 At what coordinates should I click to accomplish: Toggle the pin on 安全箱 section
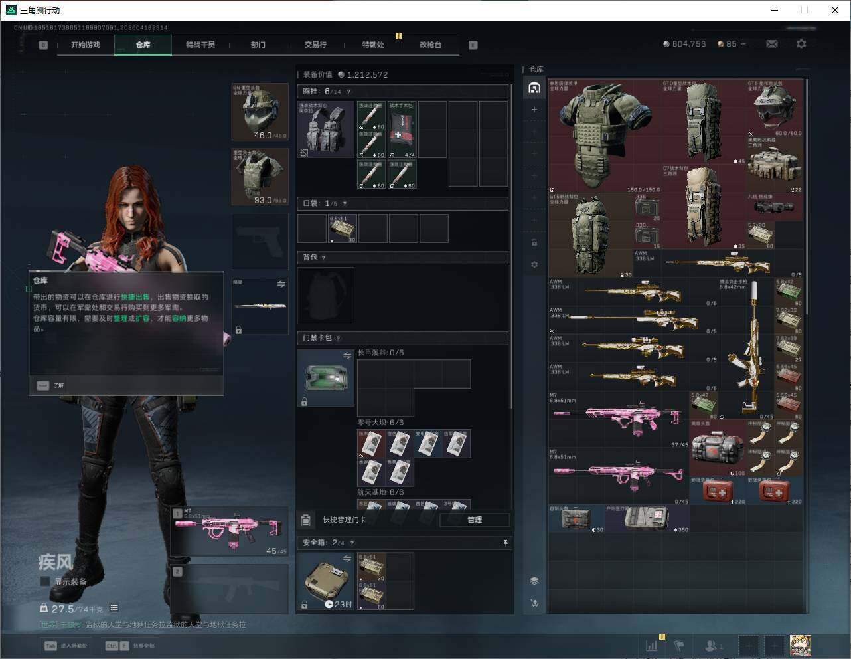coord(505,543)
